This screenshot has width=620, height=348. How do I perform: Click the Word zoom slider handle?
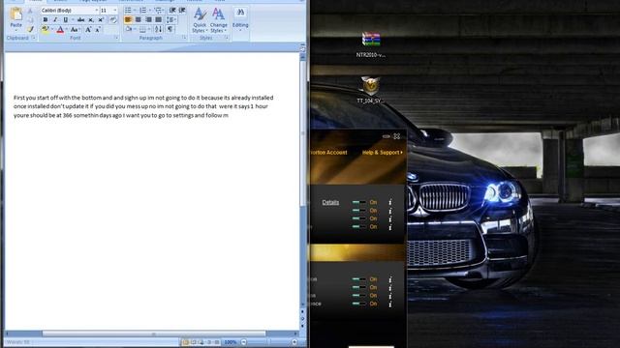point(269,342)
